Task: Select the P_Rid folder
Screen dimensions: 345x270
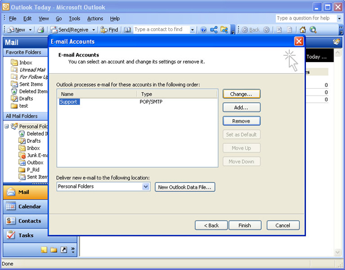Action: click(x=29, y=170)
